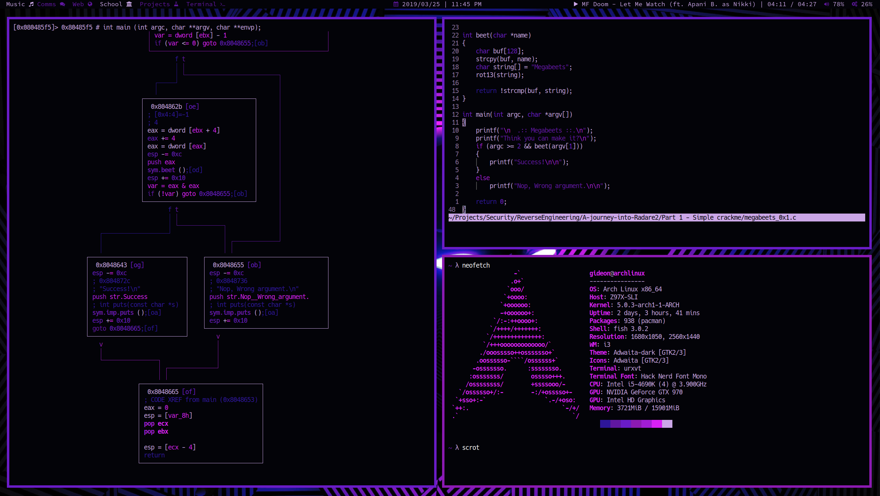Click the return instruction in node 0x8048665
The height and width of the screenshot is (496, 880).
pyautogui.click(x=154, y=455)
